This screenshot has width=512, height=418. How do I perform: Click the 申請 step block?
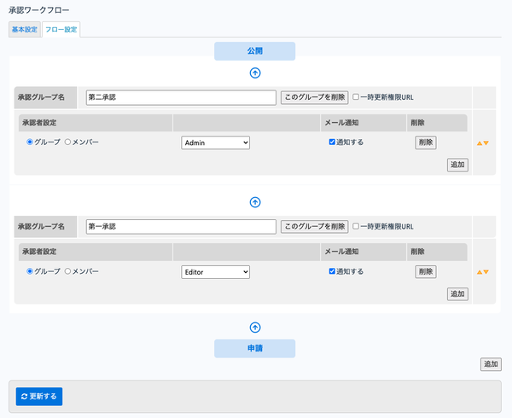point(254,349)
